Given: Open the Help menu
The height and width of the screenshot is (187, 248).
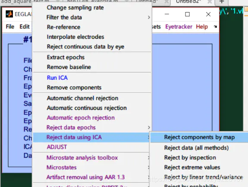Looking at the screenshot, I should [202, 27].
